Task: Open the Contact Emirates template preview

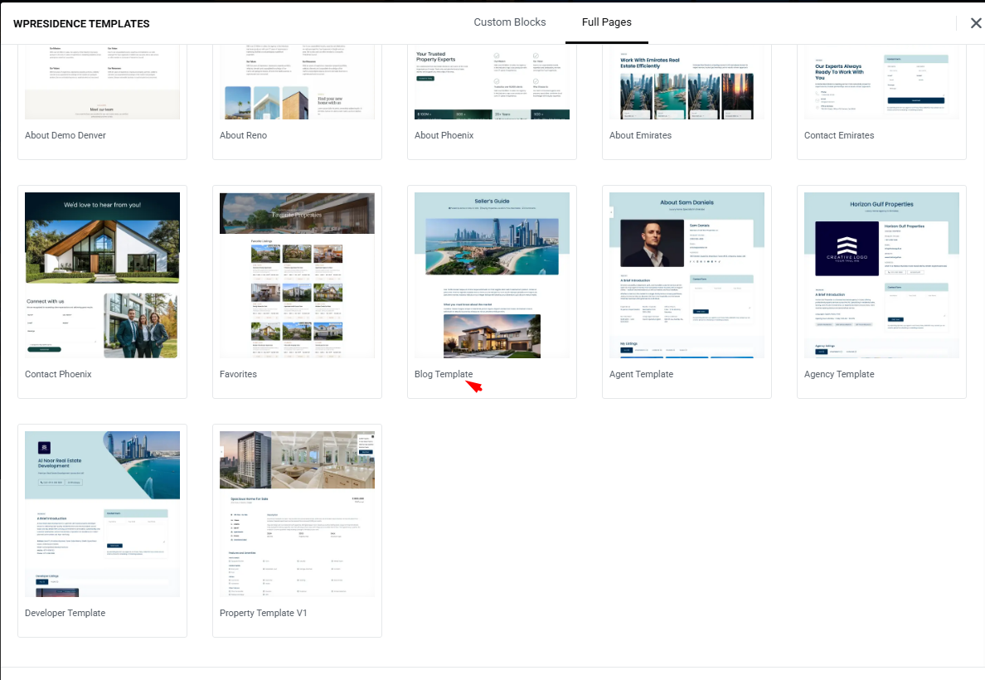Action: tap(881, 83)
